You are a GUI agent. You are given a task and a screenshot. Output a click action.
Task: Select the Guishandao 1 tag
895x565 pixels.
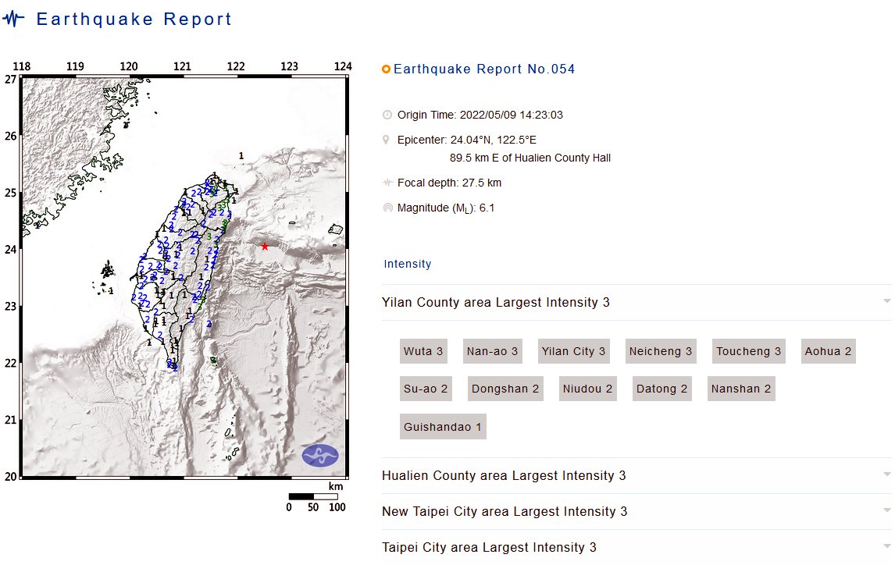pos(443,426)
